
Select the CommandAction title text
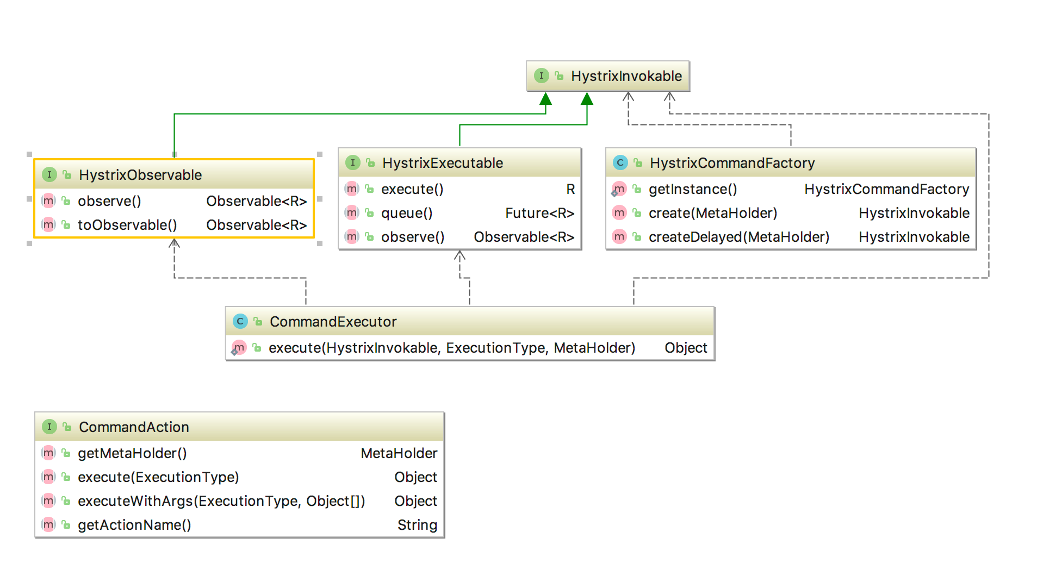tap(134, 427)
